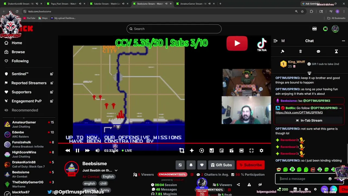Image resolution: width=348 pixels, height=196 pixels.
Task: Open the 7TV emote button
Action: (x=324, y=189)
